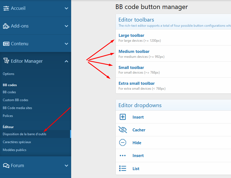Viewport: 231px width, 178px height.
Task: Click the plus-square Insert dropdown icon
Action: [x=123, y=117]
